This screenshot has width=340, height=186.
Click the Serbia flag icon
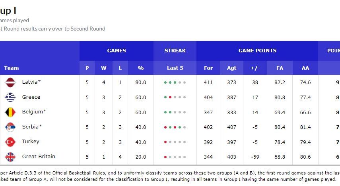pyautogui.click(x=10, y=127)
